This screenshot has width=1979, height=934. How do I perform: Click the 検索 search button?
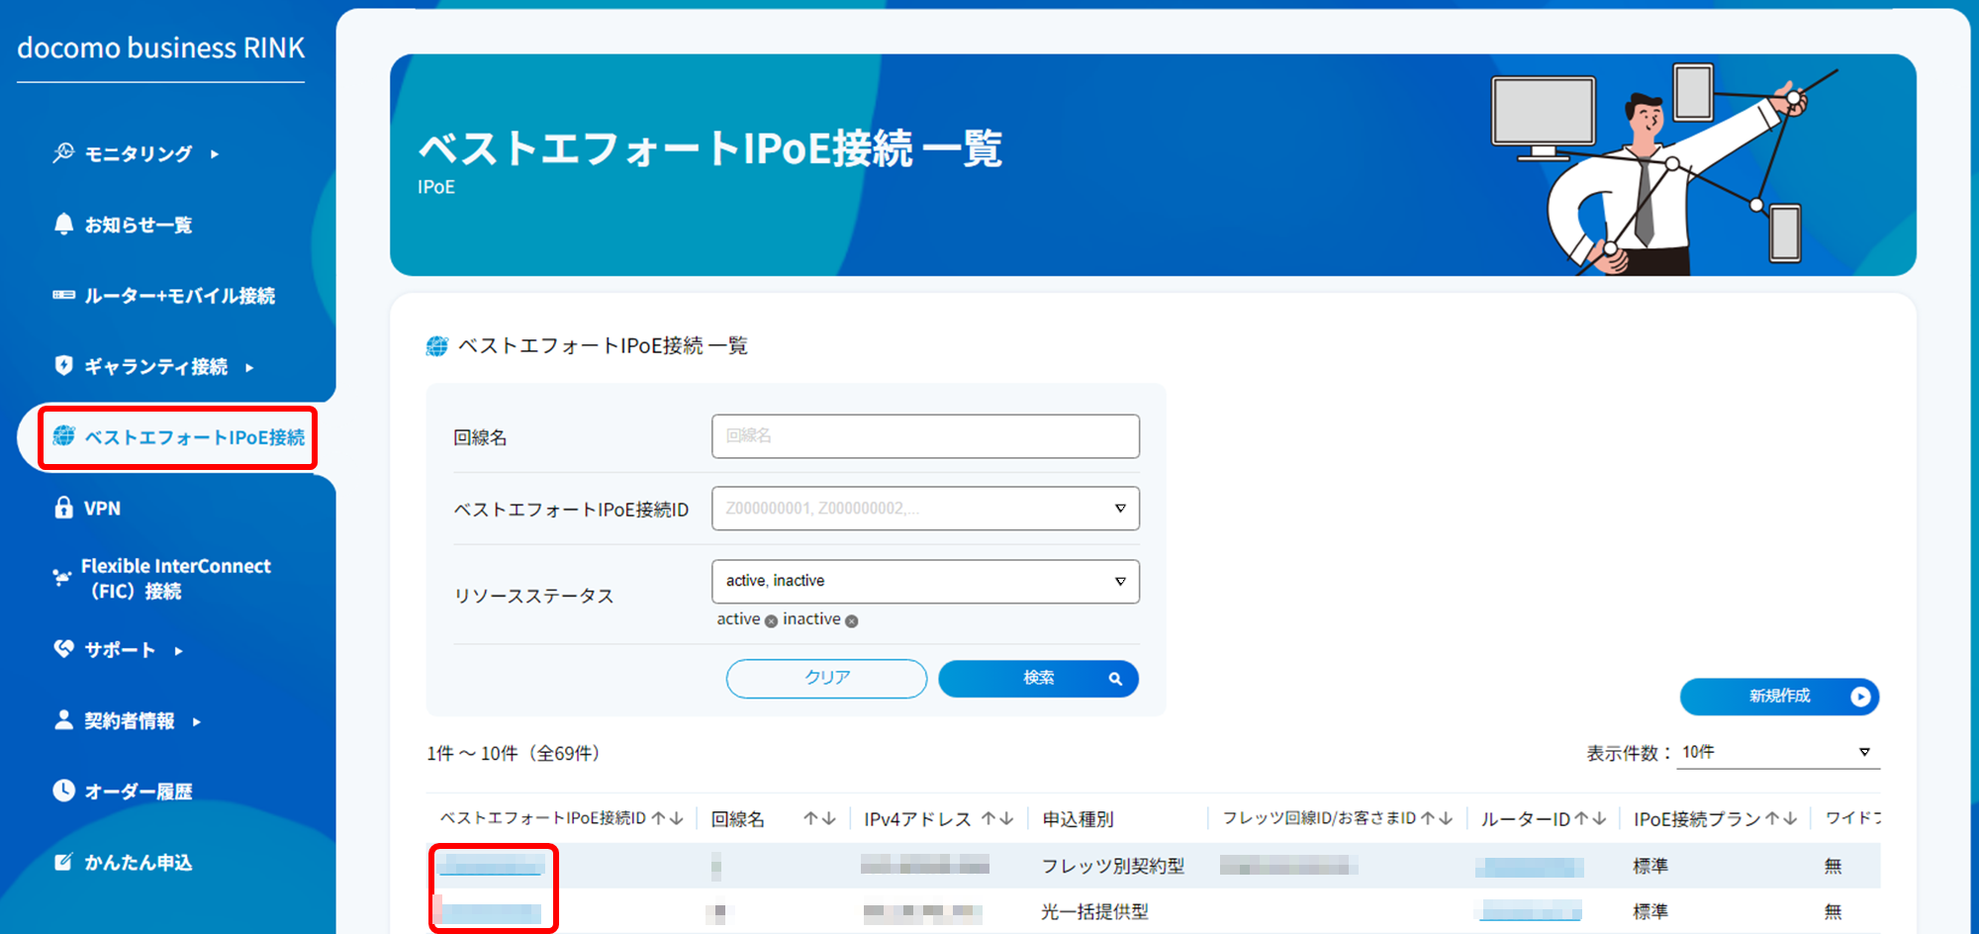[1038, 678]
